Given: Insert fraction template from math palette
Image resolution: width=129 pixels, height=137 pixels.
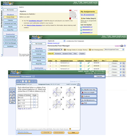Looking at the screenshot, I should (11, 91).
